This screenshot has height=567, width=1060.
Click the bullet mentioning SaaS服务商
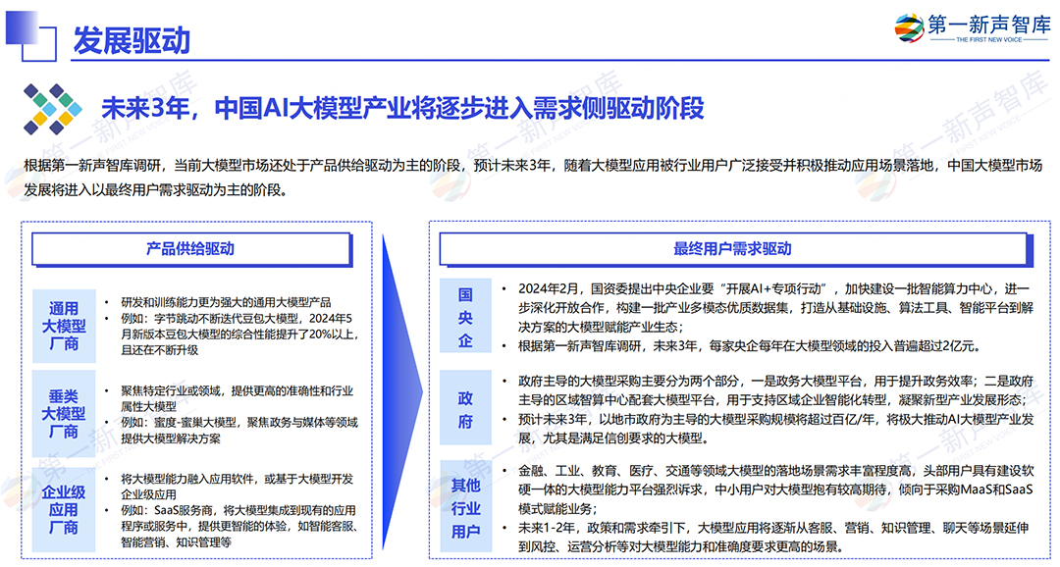tap(238, 525)
